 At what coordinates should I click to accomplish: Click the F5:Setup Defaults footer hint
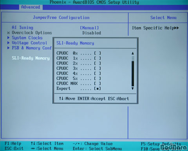click(161, 144)
